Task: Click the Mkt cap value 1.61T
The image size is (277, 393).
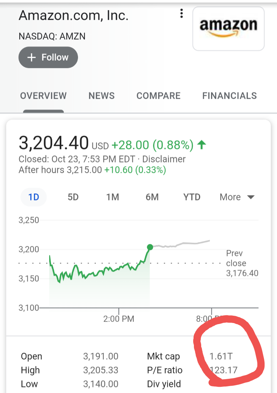Action: click(221, 356)
